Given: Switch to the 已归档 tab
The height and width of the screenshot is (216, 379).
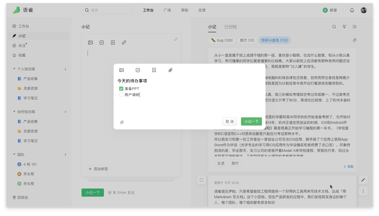Looking at the screenshot, I should click(x=231, y=27).
